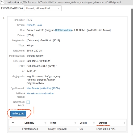Click the Lelőhely column header

(29, 123)
